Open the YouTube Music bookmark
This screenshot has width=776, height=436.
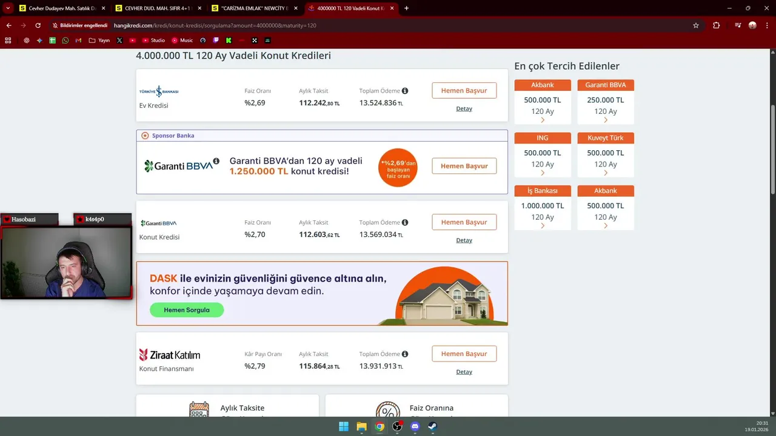click(182, 41)
